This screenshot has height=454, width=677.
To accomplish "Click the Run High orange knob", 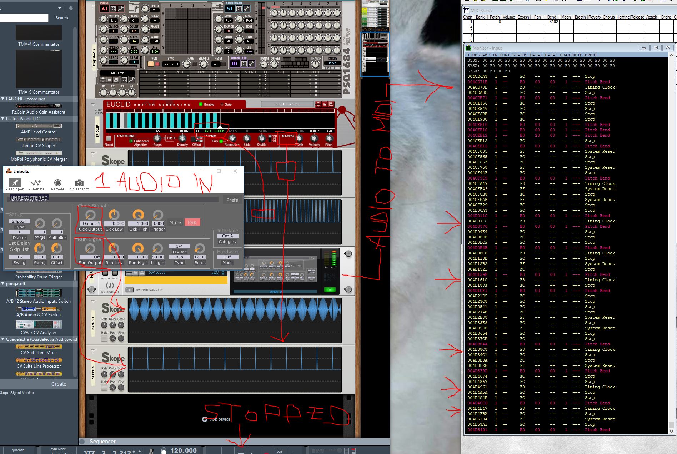I will click(x=138, y=248).
